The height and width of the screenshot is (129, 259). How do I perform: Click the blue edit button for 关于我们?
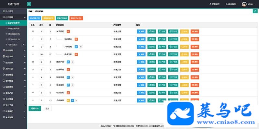pyautogui.click(x=141, y=31)
